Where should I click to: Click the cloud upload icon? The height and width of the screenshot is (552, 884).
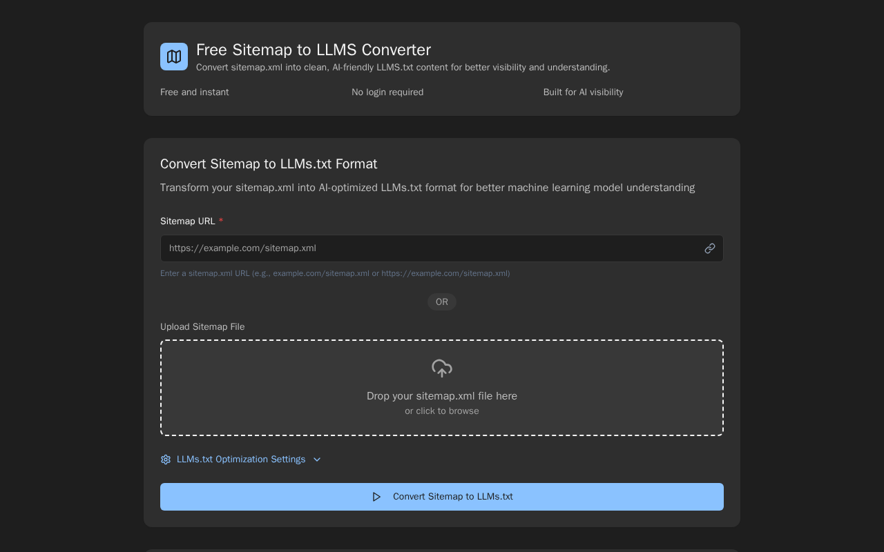(442, 368)
